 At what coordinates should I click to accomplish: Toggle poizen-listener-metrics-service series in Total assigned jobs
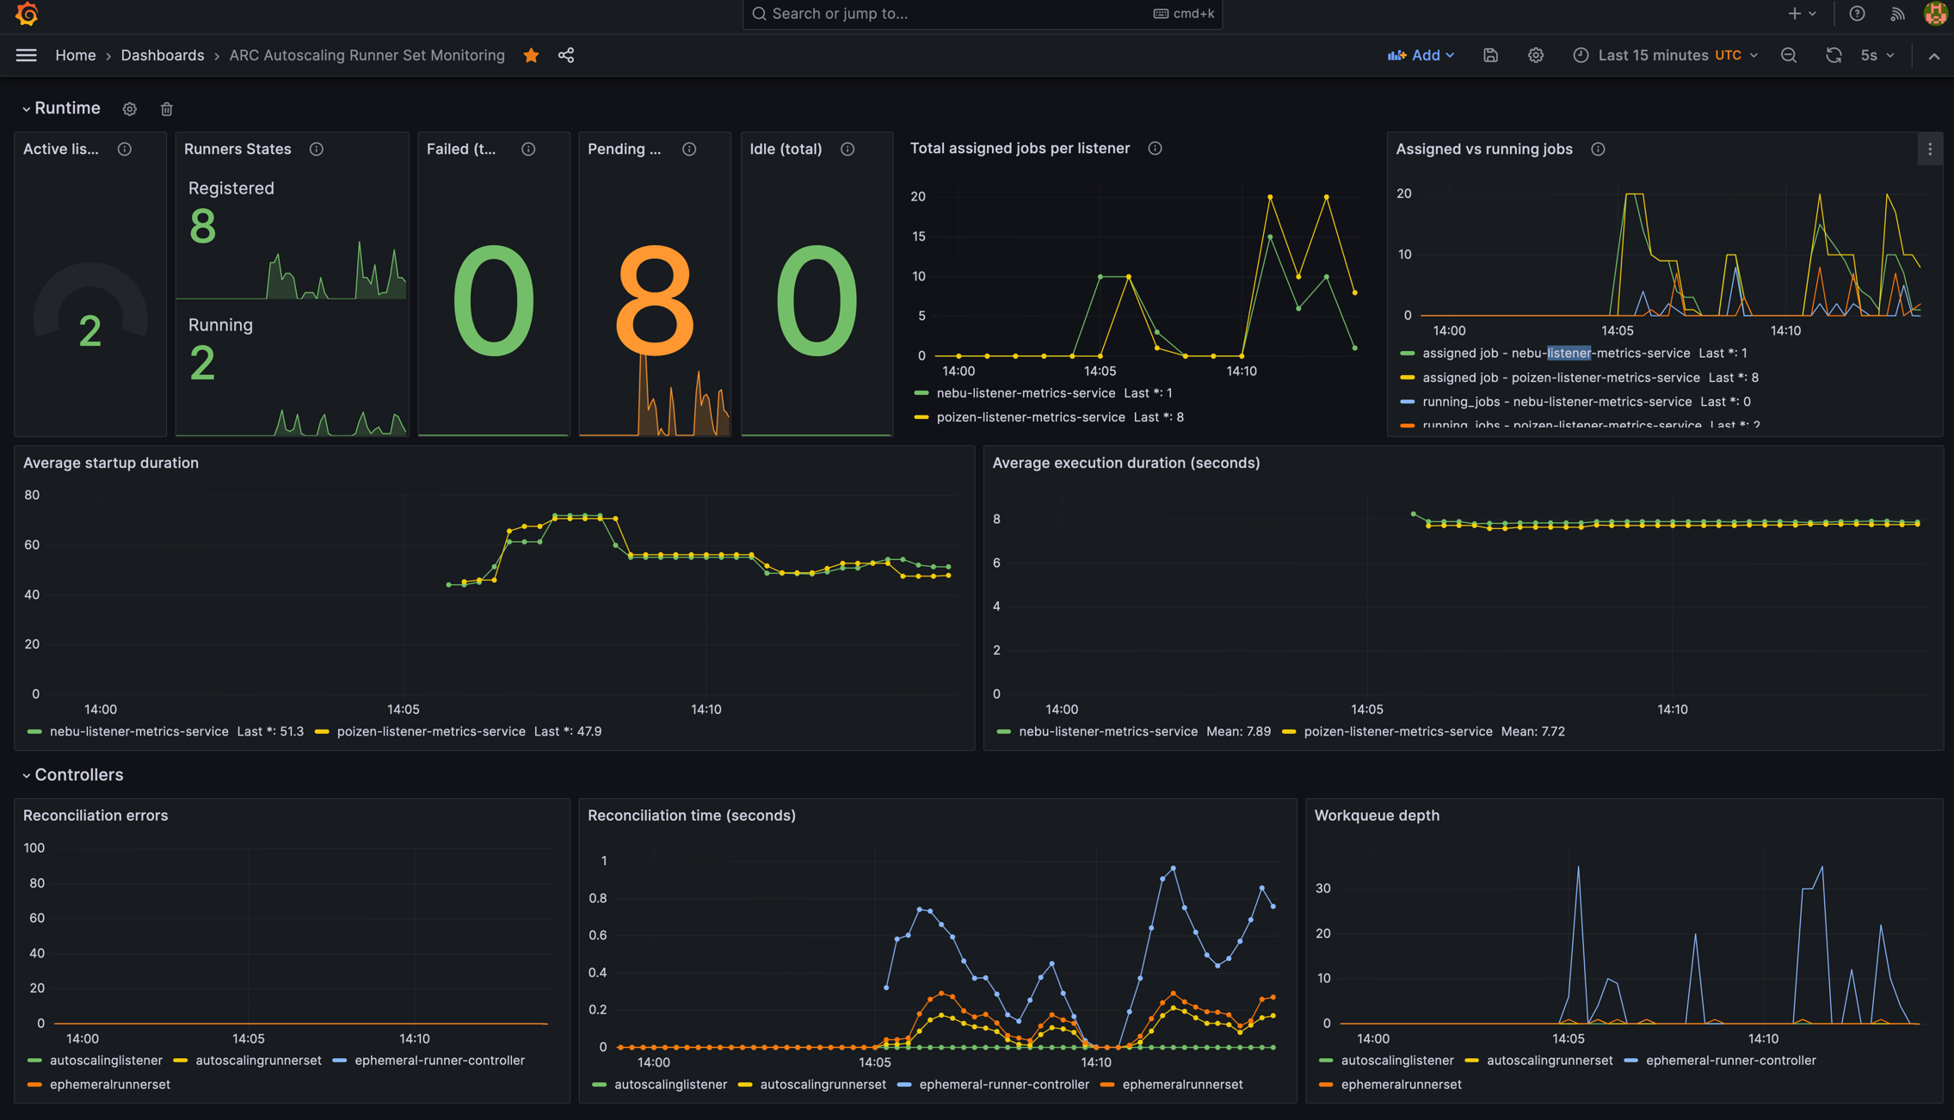click(1029, 417)
